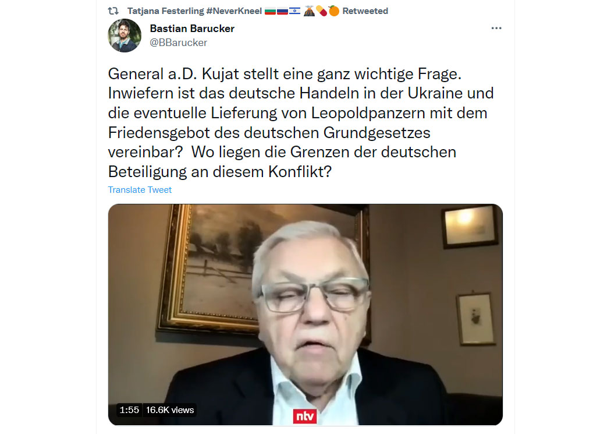The height and width of the screenshot is (434, 611).
Task: Click the #NeverKneel hashtag
Action: [234, 11]
